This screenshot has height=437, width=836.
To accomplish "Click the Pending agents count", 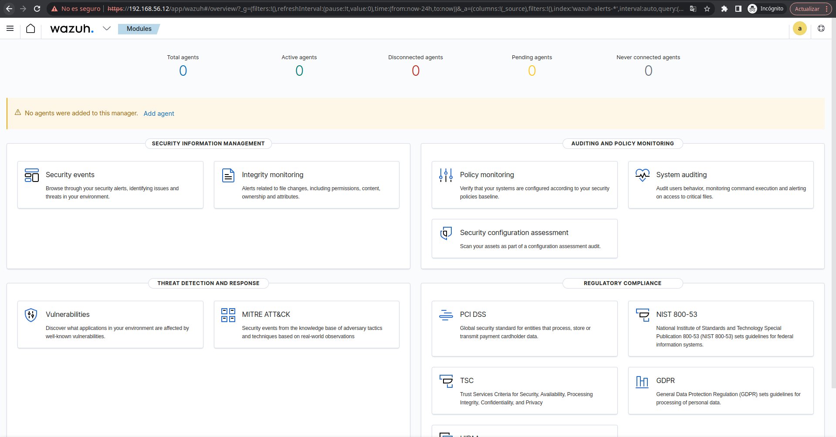I will coord(532,71).
